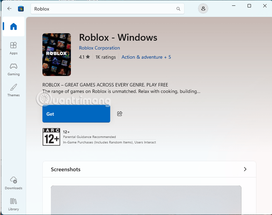The height and width of the screenshot is (215, 272).
Task: Click the 4.1 star rating
Action: (x=84, y=57)
